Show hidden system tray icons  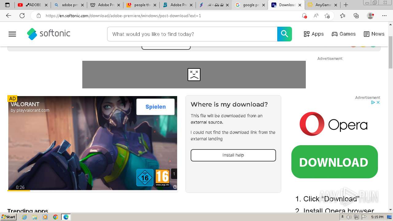[342, 217]
